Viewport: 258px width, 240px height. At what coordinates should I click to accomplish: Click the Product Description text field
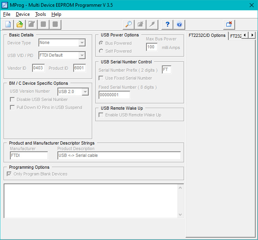[119, 156]
